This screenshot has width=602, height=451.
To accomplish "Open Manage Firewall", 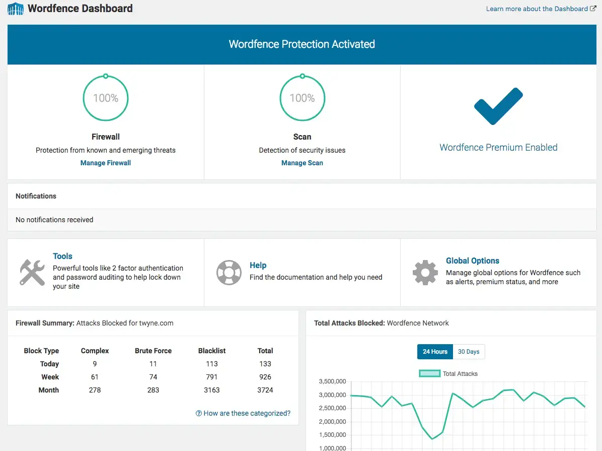I will [105, 163].
